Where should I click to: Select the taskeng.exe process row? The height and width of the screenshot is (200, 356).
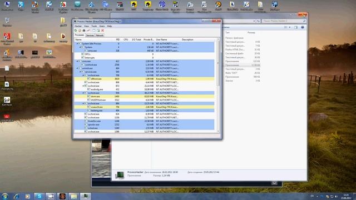[x=144, y=111]
